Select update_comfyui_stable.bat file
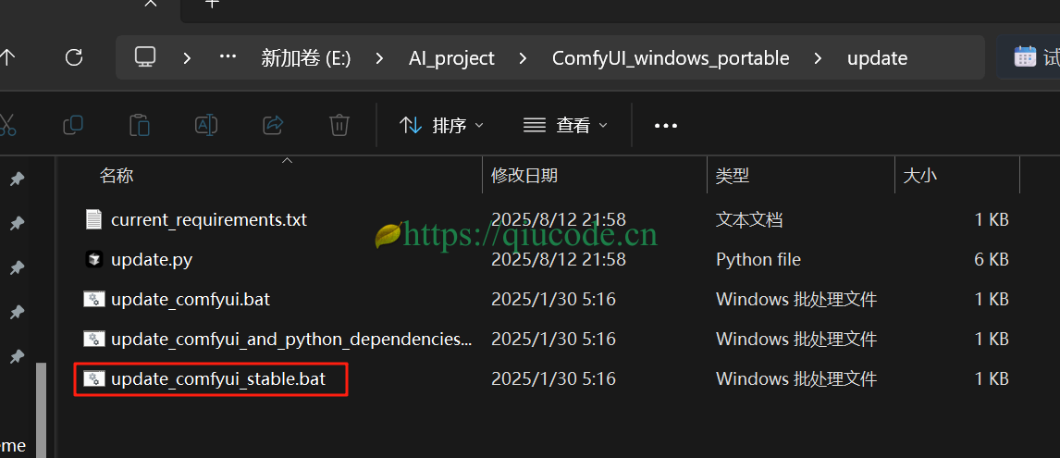This screenshot has width=1060, height=458. click(218, 378)
